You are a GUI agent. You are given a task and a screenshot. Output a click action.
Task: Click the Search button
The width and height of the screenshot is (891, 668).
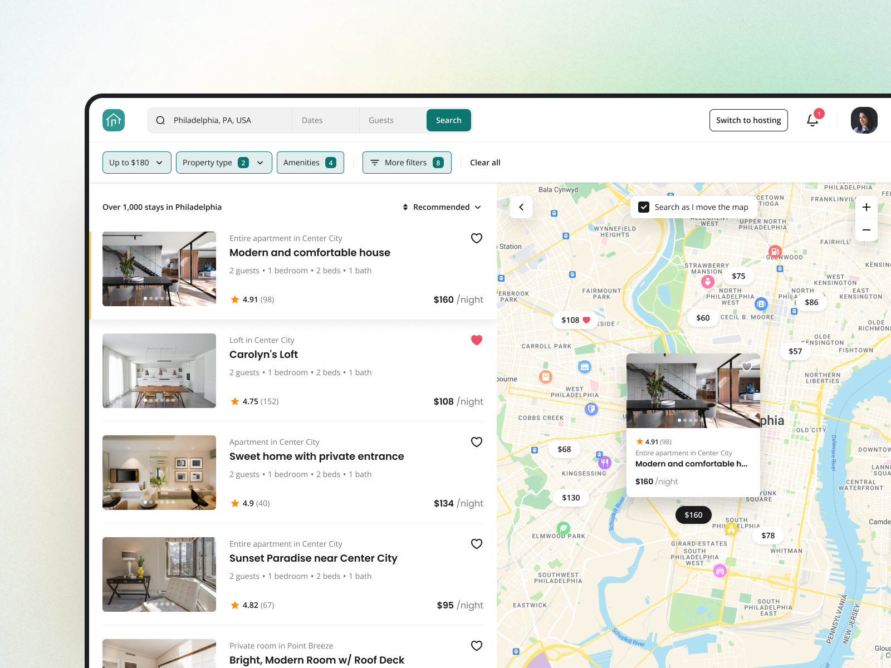[x=449, y=120]
